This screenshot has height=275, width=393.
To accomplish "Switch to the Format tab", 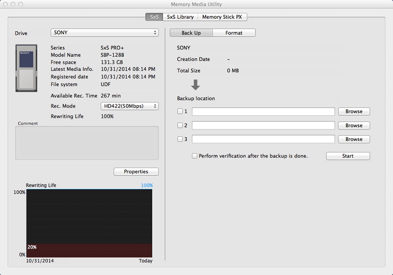I will coord(234,33).
